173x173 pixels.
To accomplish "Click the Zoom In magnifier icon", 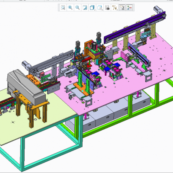I will (x=70, y=7).
